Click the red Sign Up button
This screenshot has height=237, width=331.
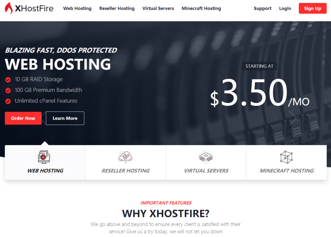click(313, 8)
